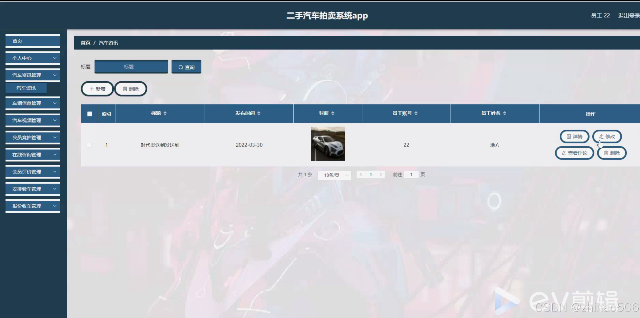Toggle the select-all header checkbox
Image resolution: width=640 pixels, height=318 pixels.
click(x=90, y=114)
